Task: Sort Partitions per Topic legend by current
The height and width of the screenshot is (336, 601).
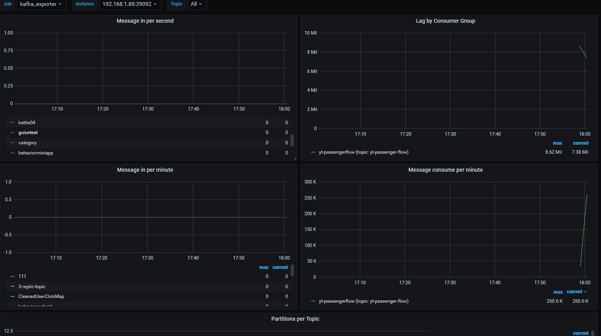Action: pos(581,333)
